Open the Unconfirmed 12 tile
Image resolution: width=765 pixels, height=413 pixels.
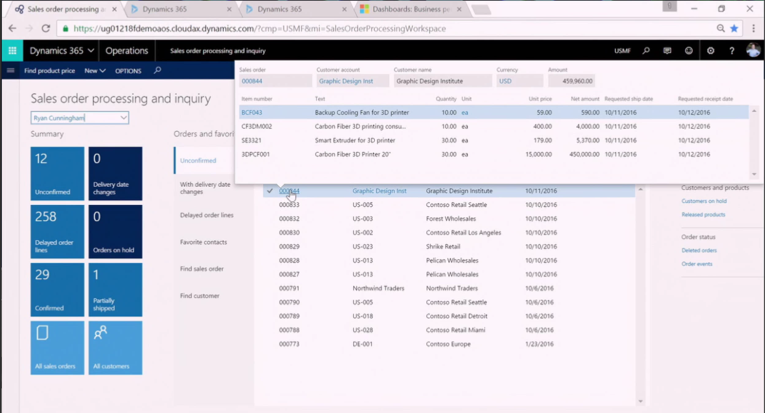(57, 174)
